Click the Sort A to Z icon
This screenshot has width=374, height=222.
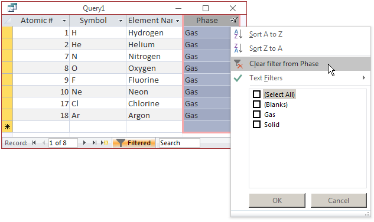(238, 34)
